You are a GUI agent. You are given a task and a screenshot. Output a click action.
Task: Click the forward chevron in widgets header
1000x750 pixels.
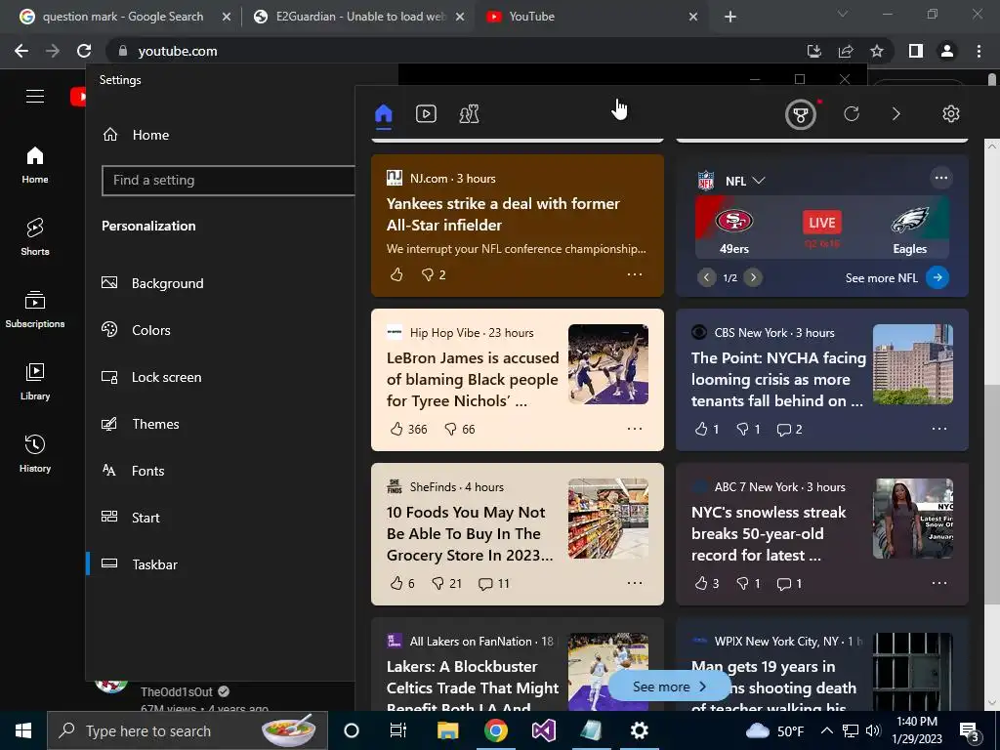tap(896, 114)
